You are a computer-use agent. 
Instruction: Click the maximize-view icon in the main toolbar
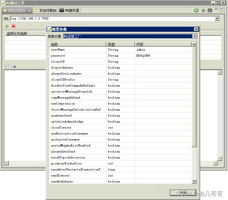[x=222, y=10]
